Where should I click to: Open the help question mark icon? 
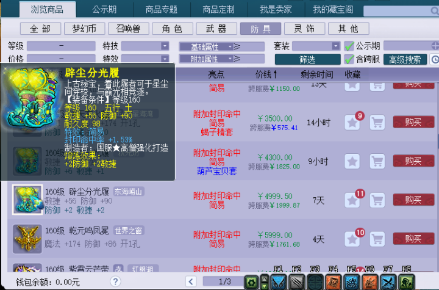(x=115, y=281)
